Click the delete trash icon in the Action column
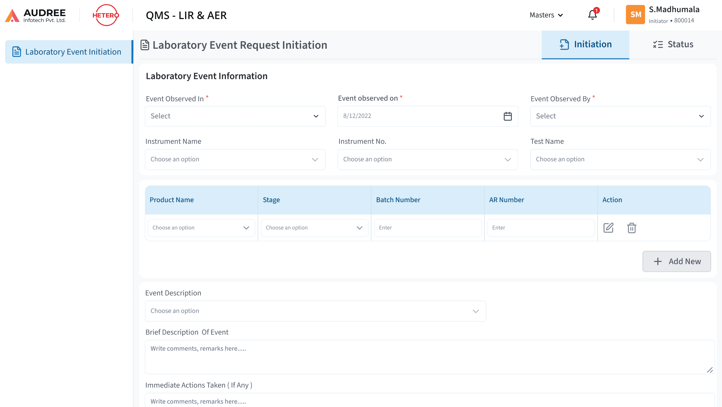Image resolution: width=722 pixels, height=407 pixels. coord(631,228)
